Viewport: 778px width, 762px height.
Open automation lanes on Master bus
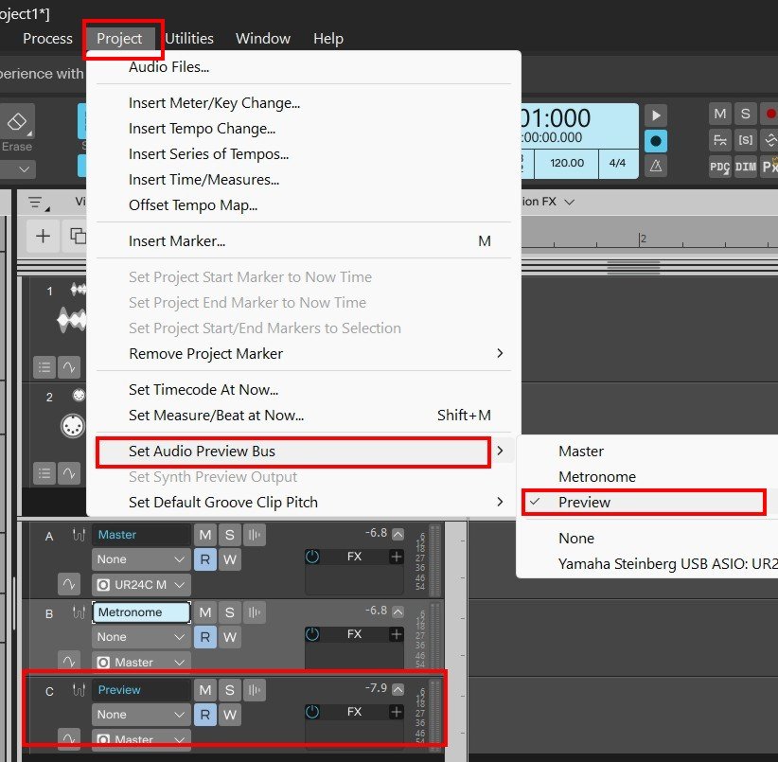click(x=67, y=585)
